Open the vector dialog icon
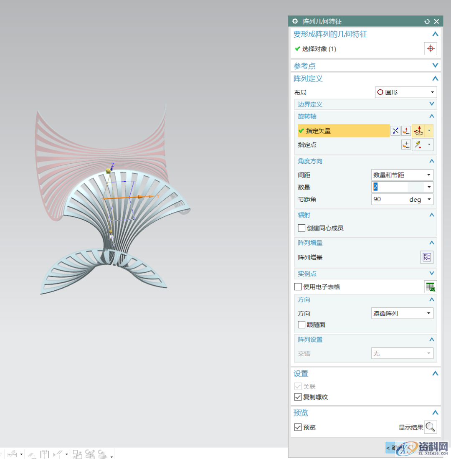This screenshot has width=451, height=459. pos(406,131)
